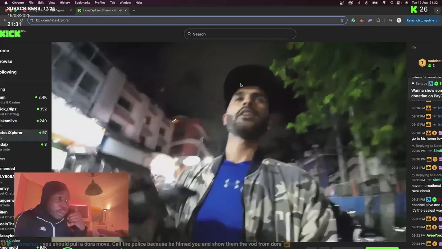Click the webcam overlay thumbnail
Image resolution: width=442 pixels, height=249 pixels.
pyautogui.click(x=71, y=205)
